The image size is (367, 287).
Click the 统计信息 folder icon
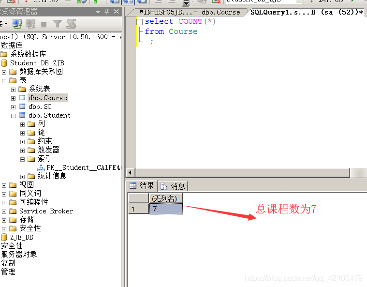31,176
